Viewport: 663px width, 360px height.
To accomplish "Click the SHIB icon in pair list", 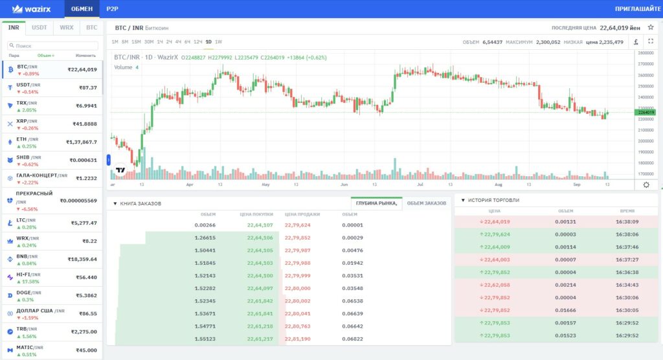I will coord(10,161).
